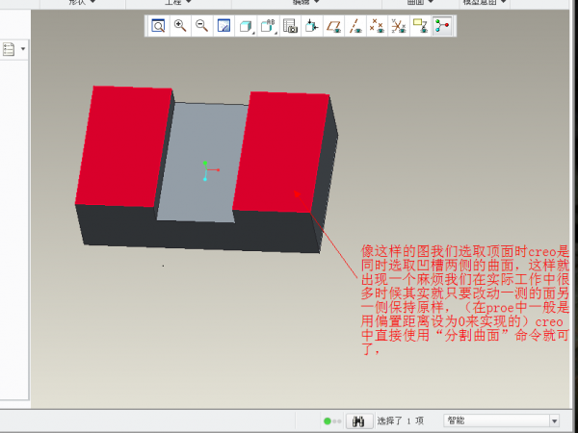This screenshot has height=433, width=578.
Task: Open the 工程 ribbon group menu
Action: (x=179, y=3)
